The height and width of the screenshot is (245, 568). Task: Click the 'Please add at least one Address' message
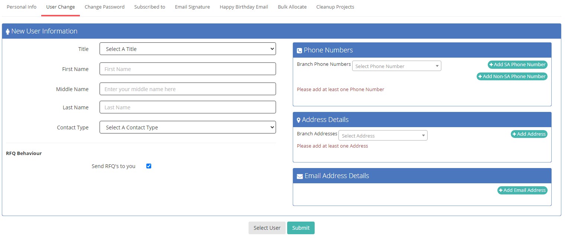click(332, 146)
